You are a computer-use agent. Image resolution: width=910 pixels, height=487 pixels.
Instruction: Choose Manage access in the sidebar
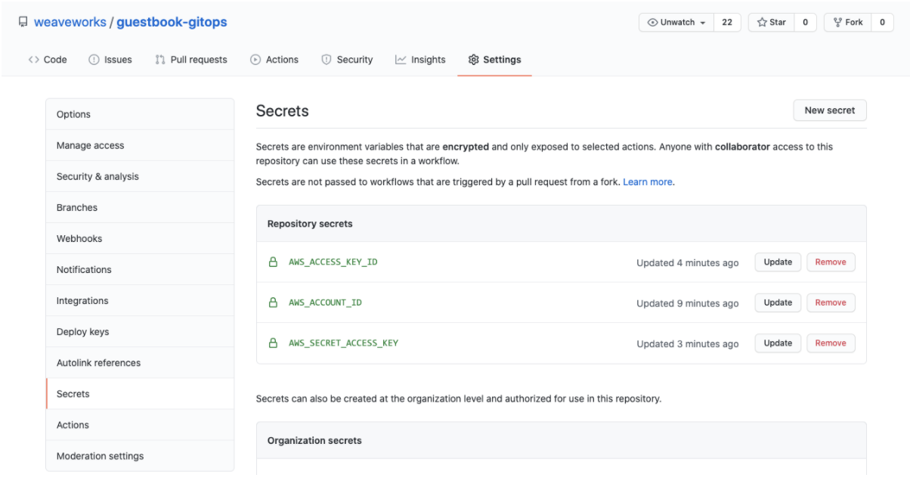pos(90,145)
